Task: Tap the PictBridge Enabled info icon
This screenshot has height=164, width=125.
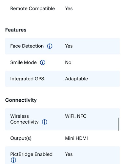Action: point(13,160)
